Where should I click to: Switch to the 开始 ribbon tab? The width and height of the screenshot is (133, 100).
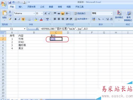12,7
